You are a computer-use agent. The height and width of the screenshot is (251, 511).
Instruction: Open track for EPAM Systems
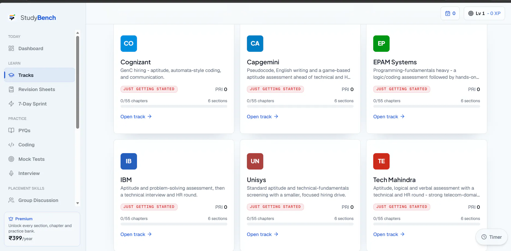pyautogui.click(x=389, y=117)
